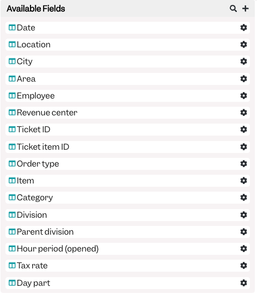Select the Area field row
This screenshot has height=294, width=257.
[x=127, y=79]
